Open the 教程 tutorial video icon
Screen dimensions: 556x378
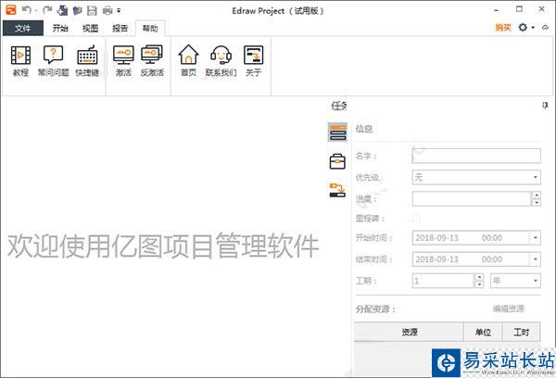pos(20,56)
